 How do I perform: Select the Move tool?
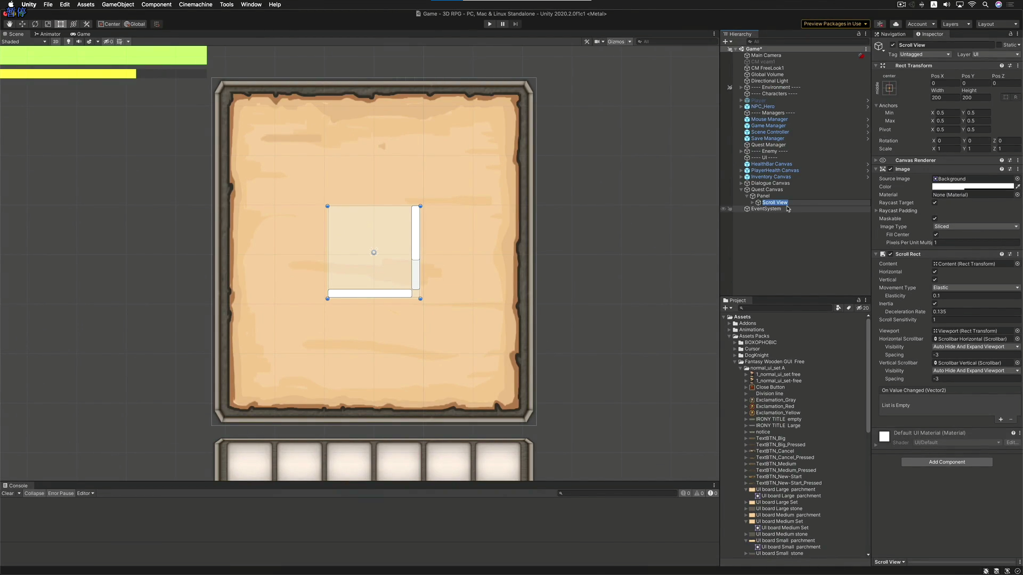pyautogui.click(x=22, y=24)
